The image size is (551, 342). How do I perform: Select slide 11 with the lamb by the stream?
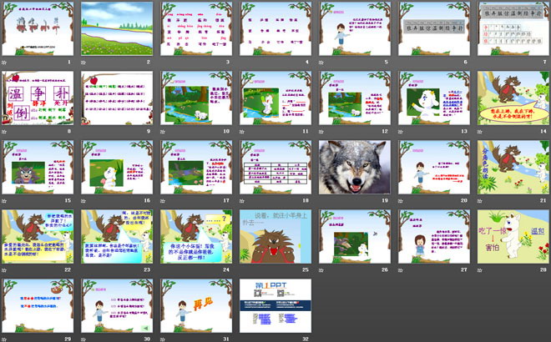275,98
